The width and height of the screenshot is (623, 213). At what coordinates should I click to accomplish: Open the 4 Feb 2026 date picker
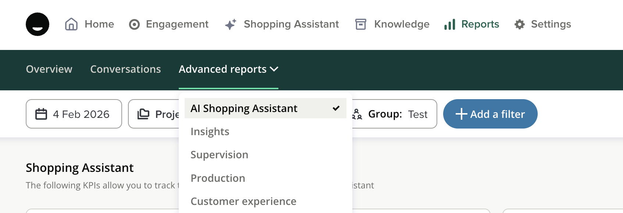point(74,114)
